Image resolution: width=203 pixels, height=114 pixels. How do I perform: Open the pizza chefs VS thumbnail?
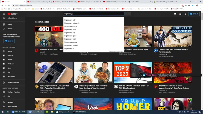pos(93,72)
